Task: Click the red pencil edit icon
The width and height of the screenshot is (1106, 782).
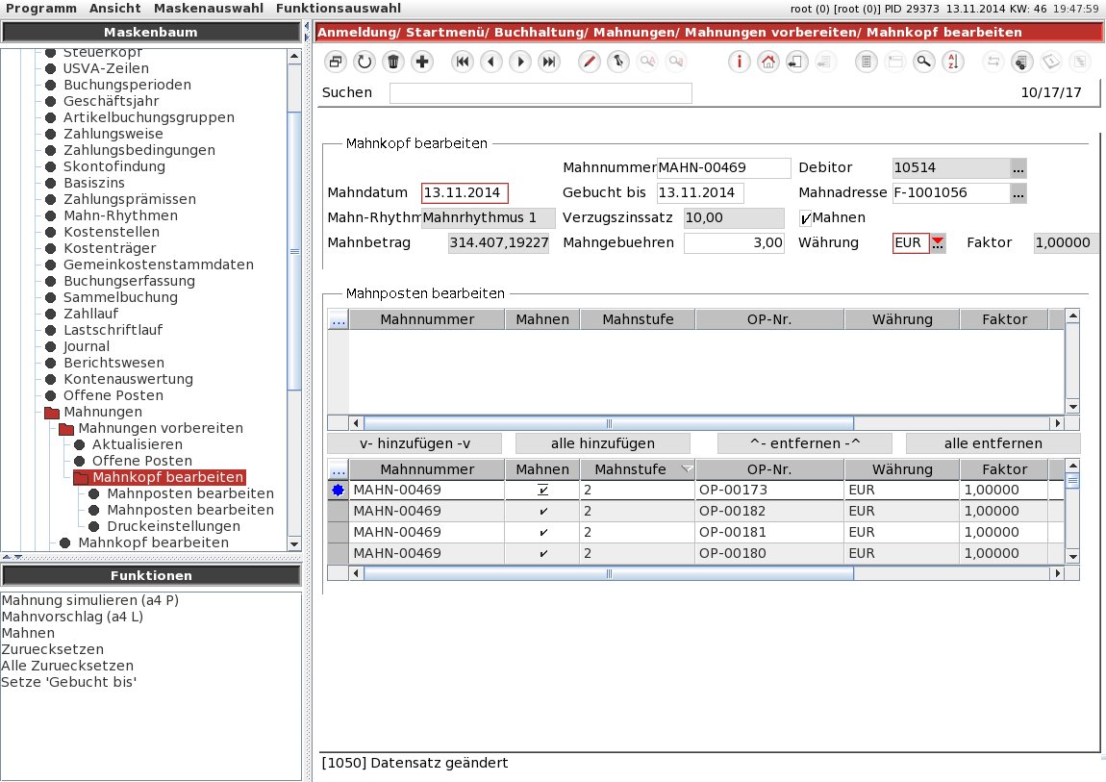Action: tap(589, 63)
